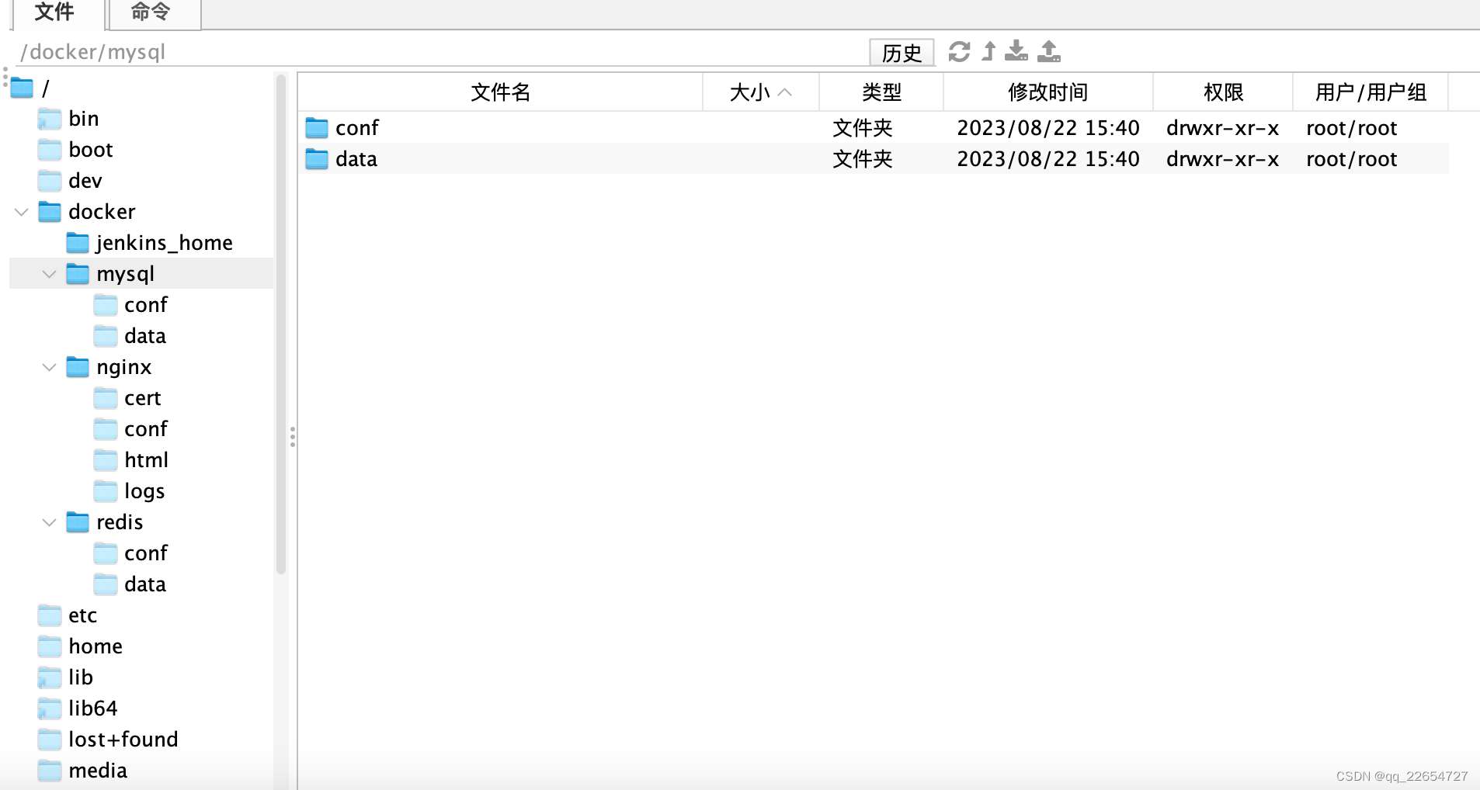This screenshot has width=1480, height=790.
Task: Click the lost+found folder icon
Action: [50, 740]
